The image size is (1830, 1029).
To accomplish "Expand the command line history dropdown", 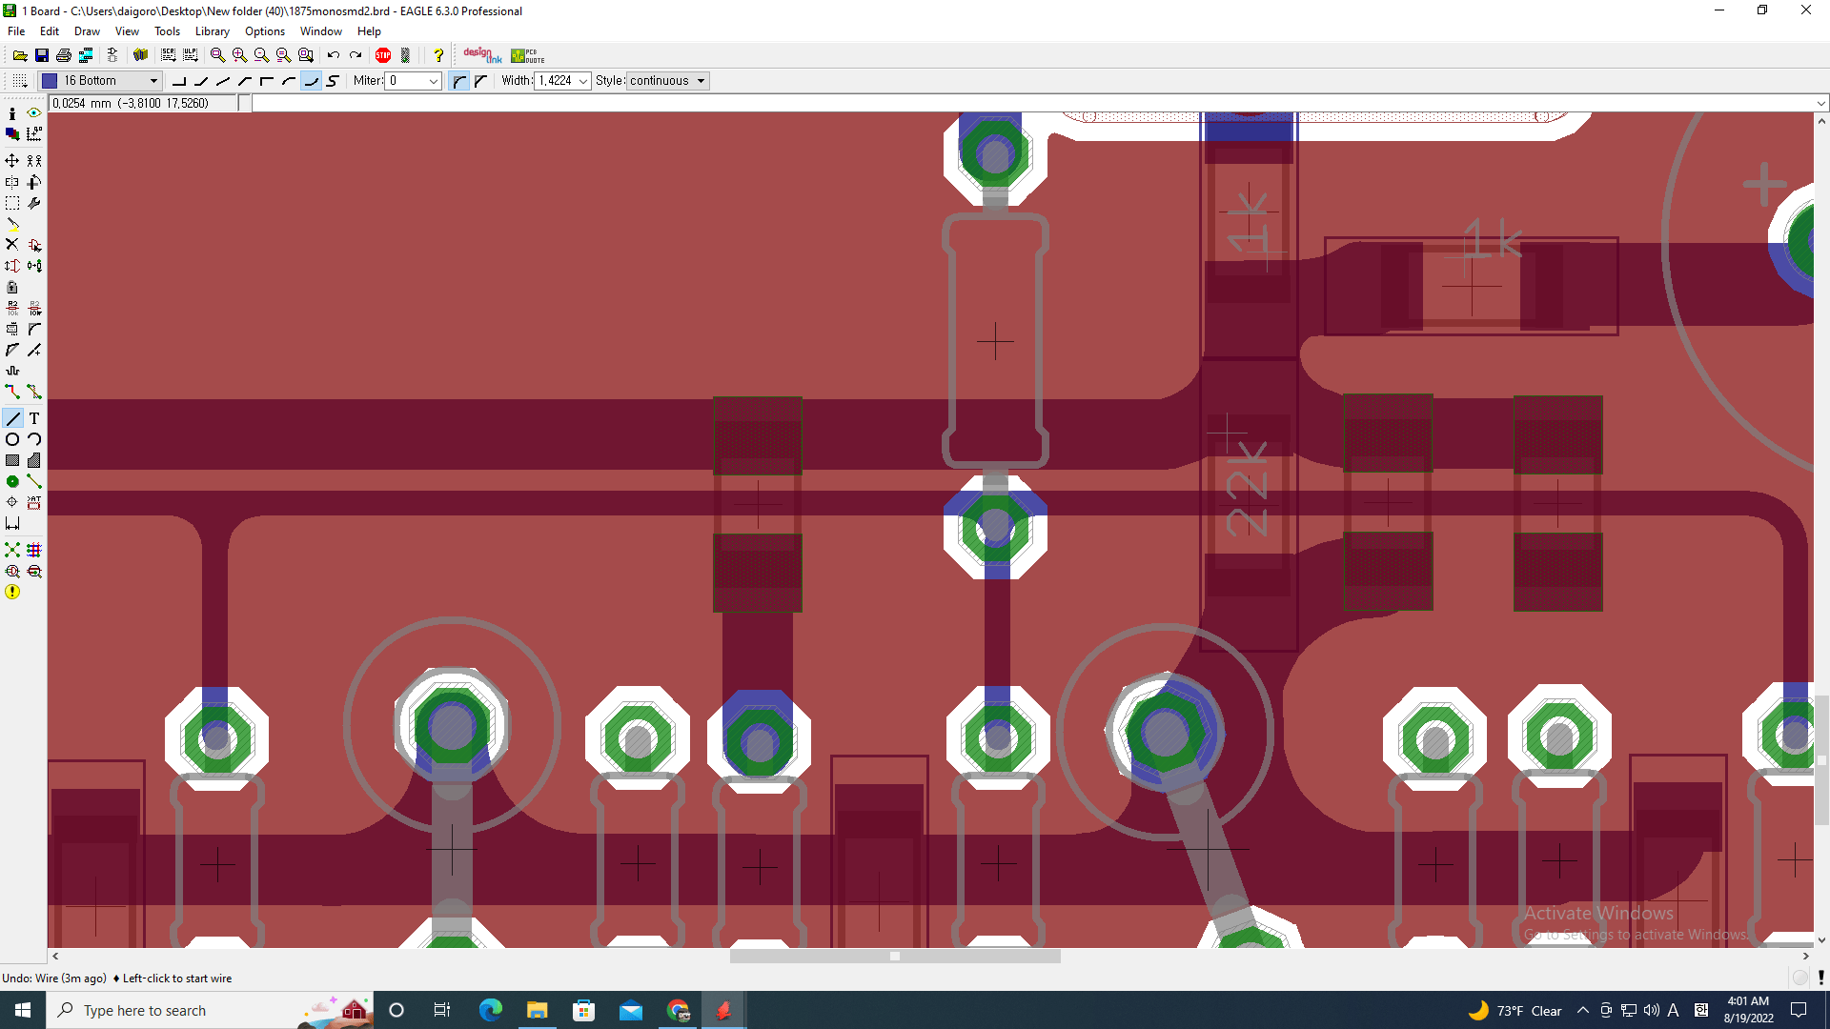I will 1820,103.
